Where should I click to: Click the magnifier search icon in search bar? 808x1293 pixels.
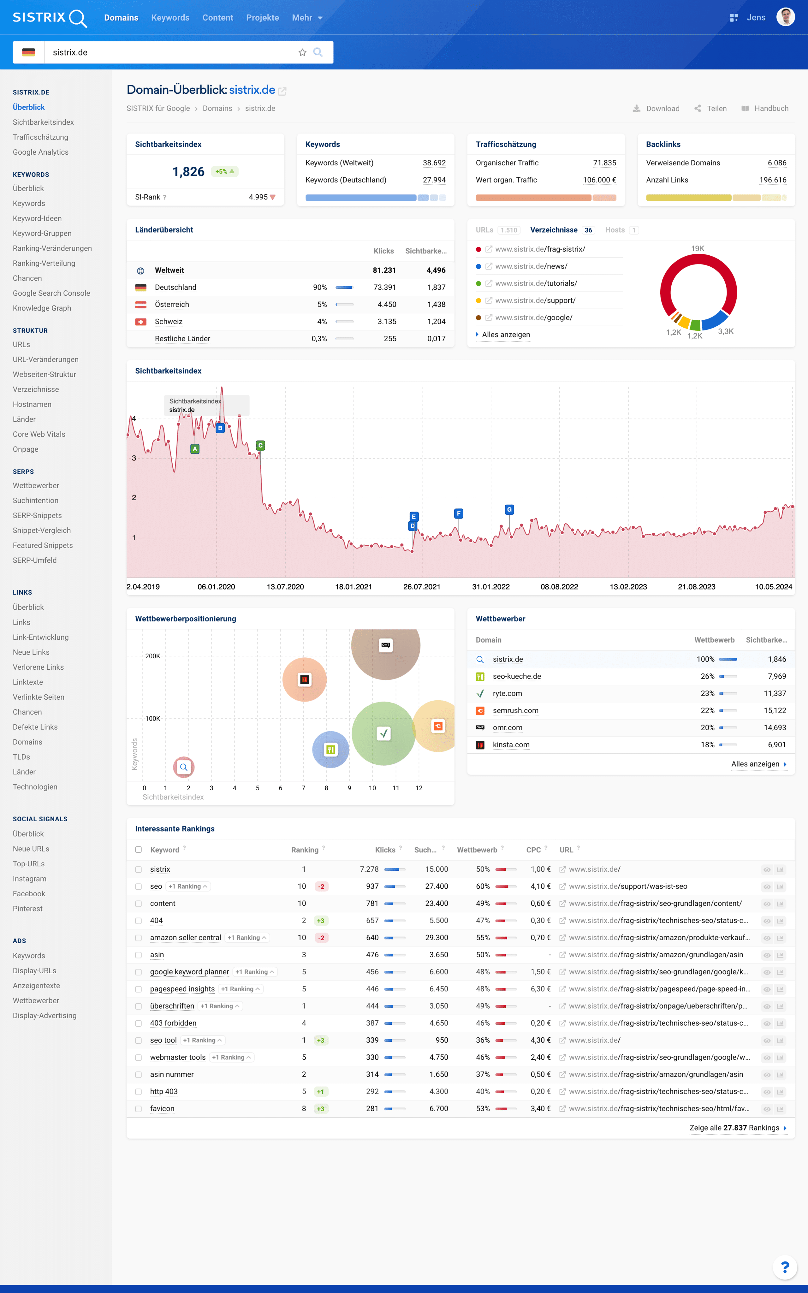coord(318,52)
